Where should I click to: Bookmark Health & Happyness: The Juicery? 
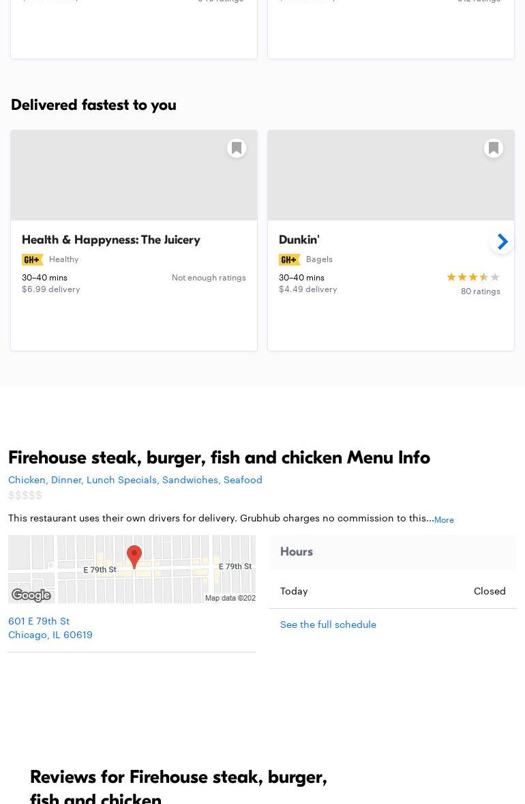[x=237, y=148]
